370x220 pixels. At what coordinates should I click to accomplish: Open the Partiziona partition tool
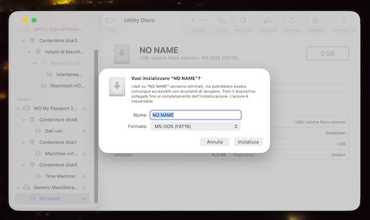[x=243, y=21]
